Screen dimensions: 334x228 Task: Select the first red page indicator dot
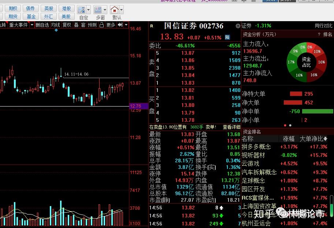285,125
